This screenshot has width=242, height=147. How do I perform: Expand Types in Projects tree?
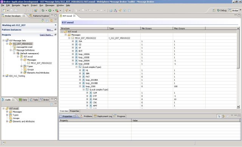tap(22, 66)
